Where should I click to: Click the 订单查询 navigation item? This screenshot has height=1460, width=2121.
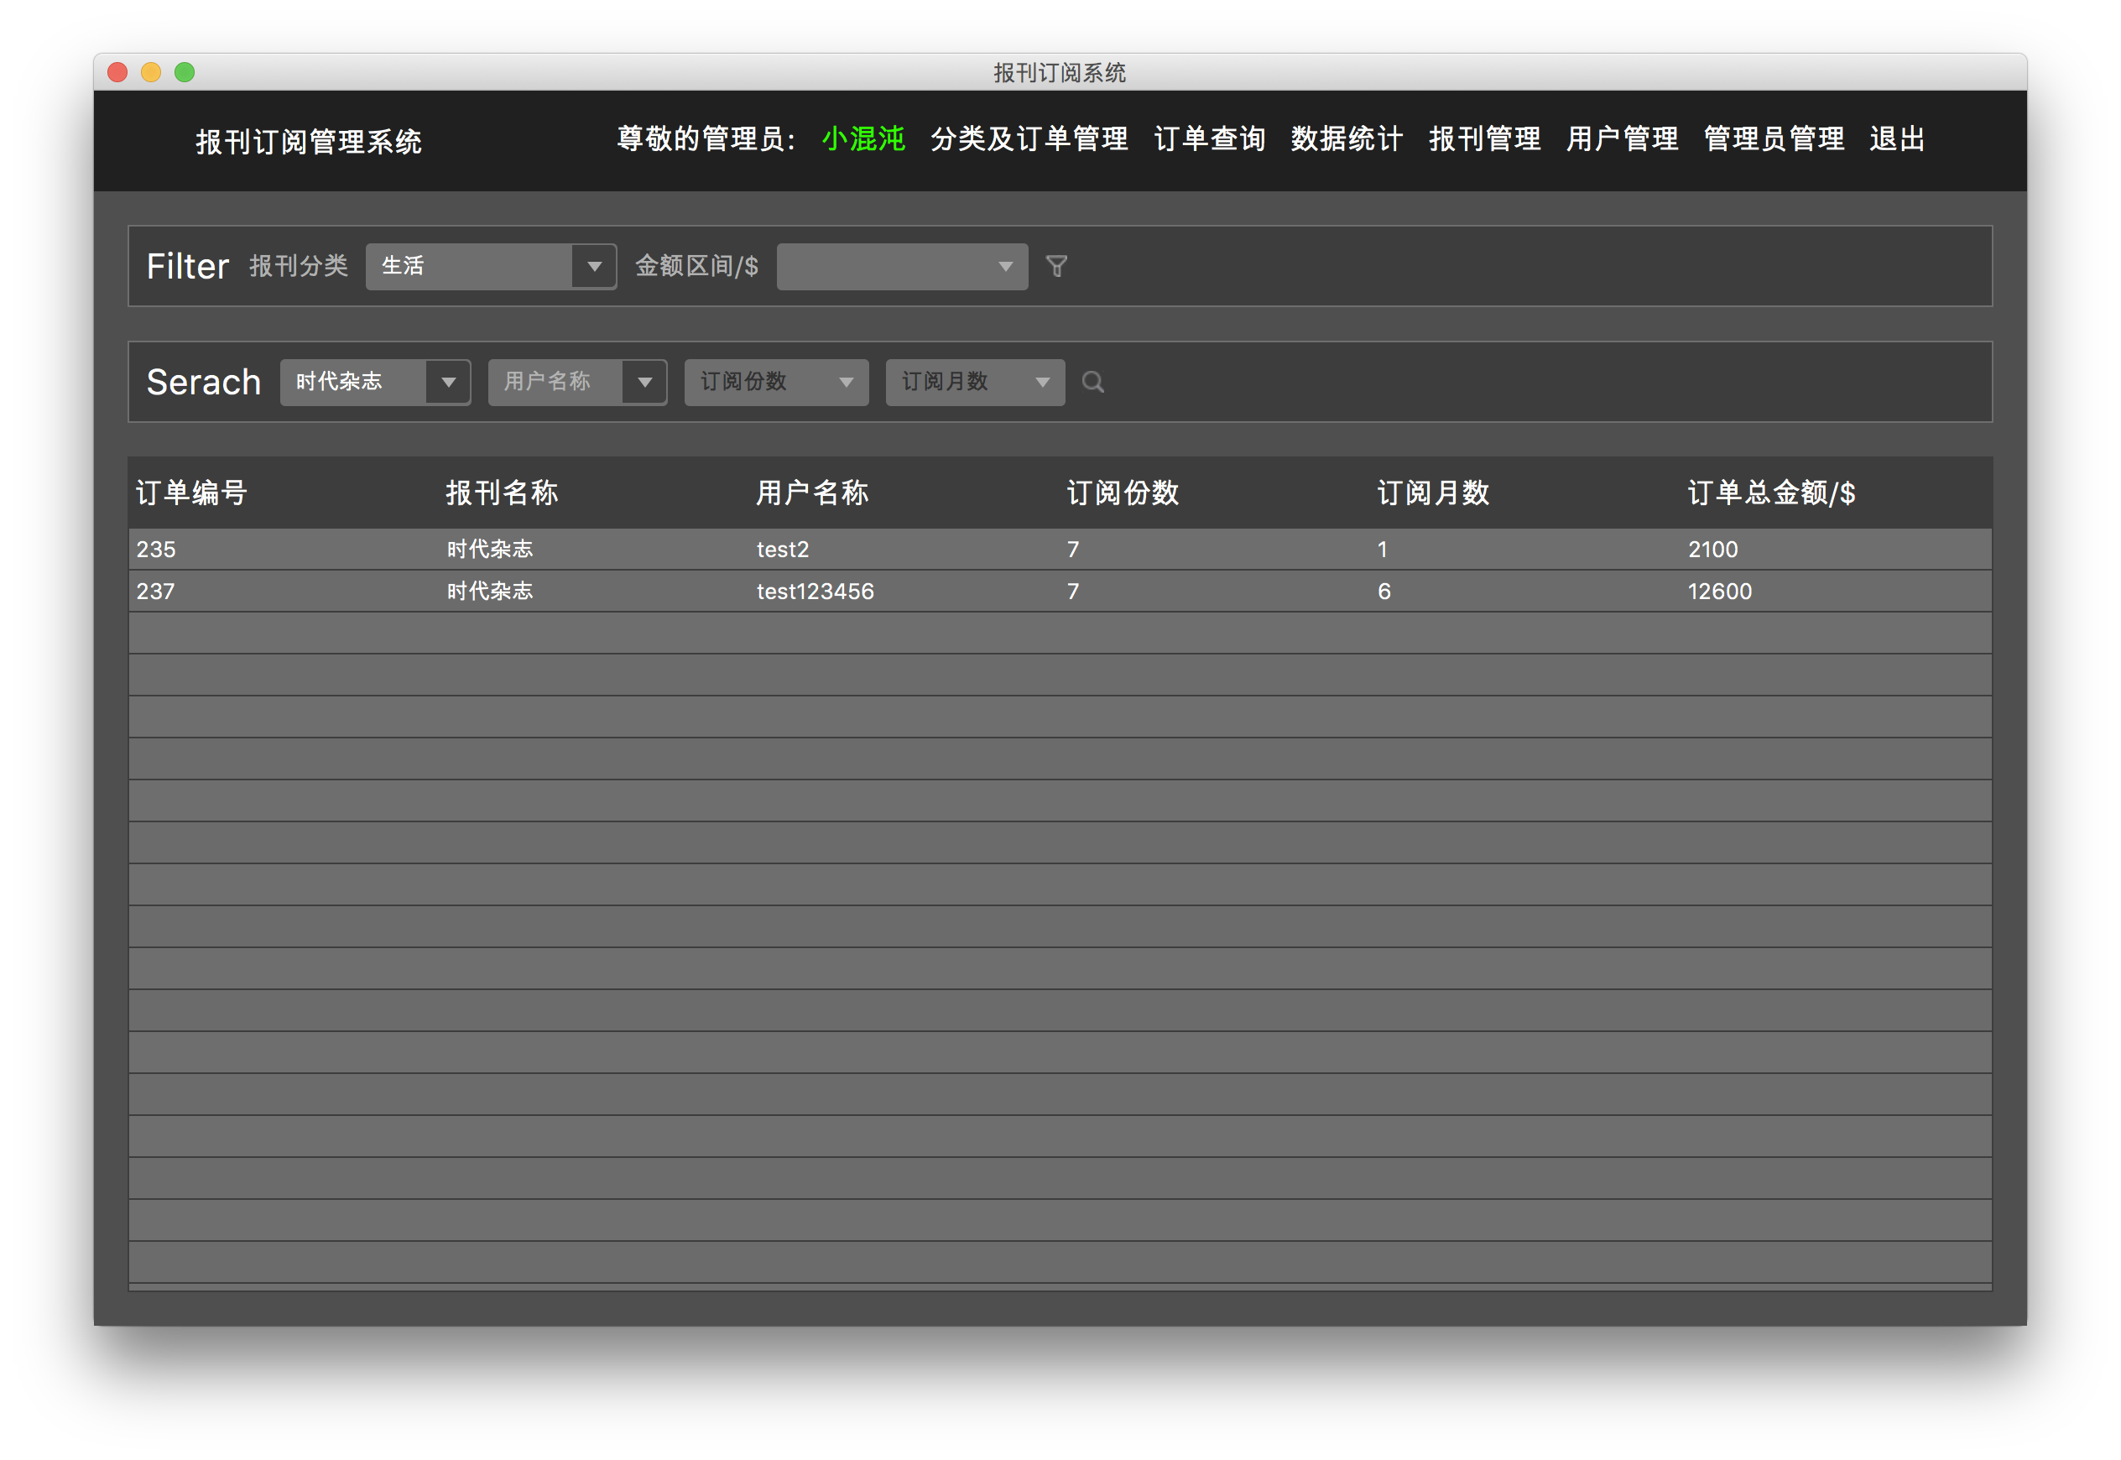(1209, 139)
